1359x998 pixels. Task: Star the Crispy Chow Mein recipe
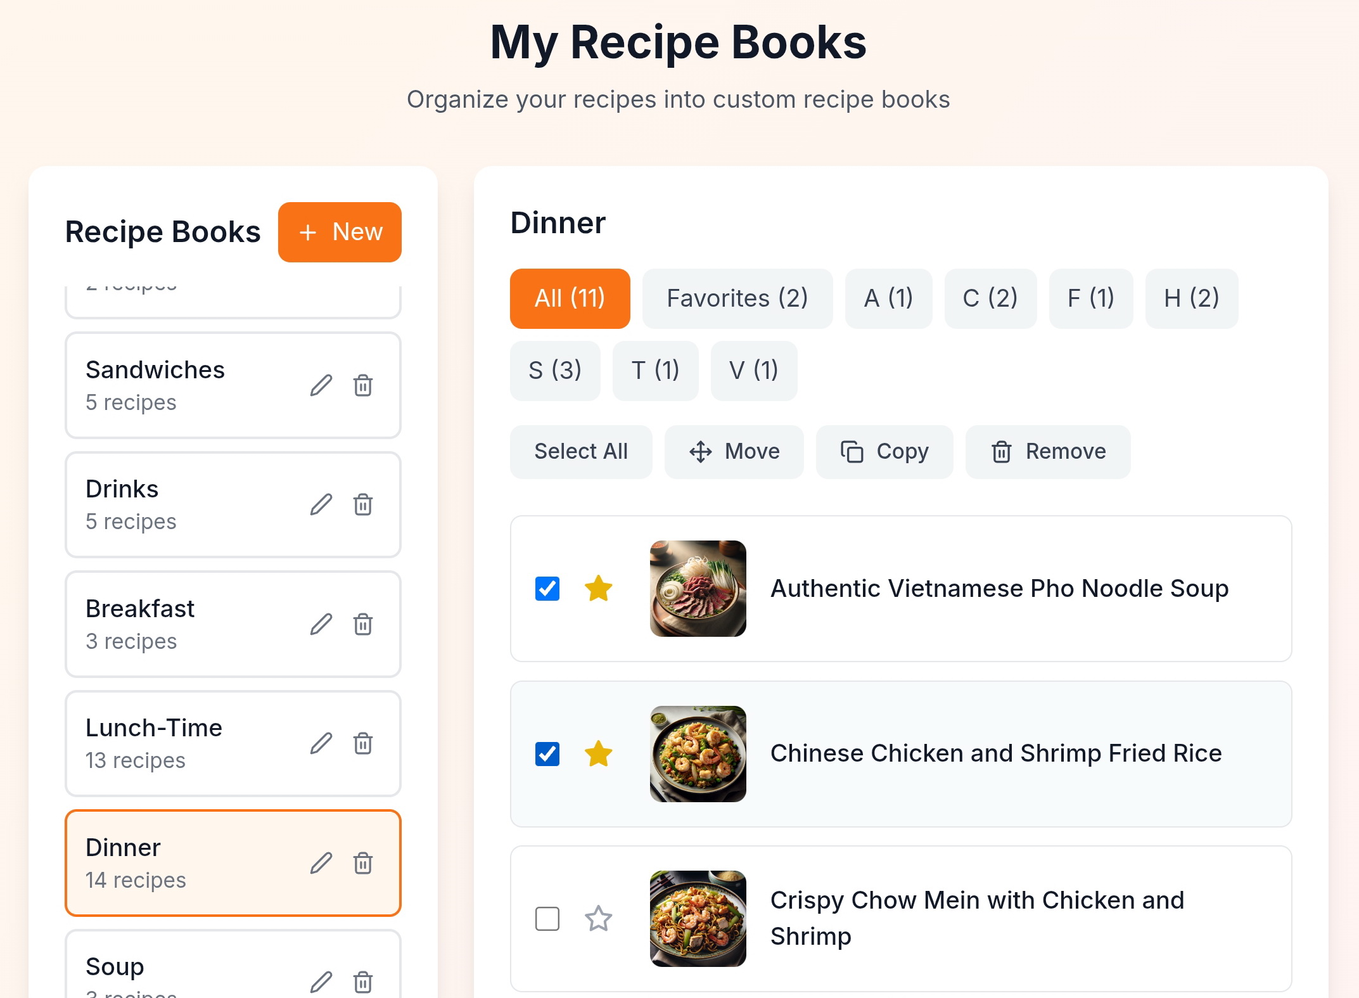[x=598, y=919]
